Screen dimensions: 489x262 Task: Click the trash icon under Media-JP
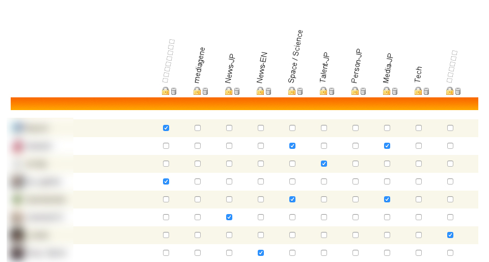(395, 91)
